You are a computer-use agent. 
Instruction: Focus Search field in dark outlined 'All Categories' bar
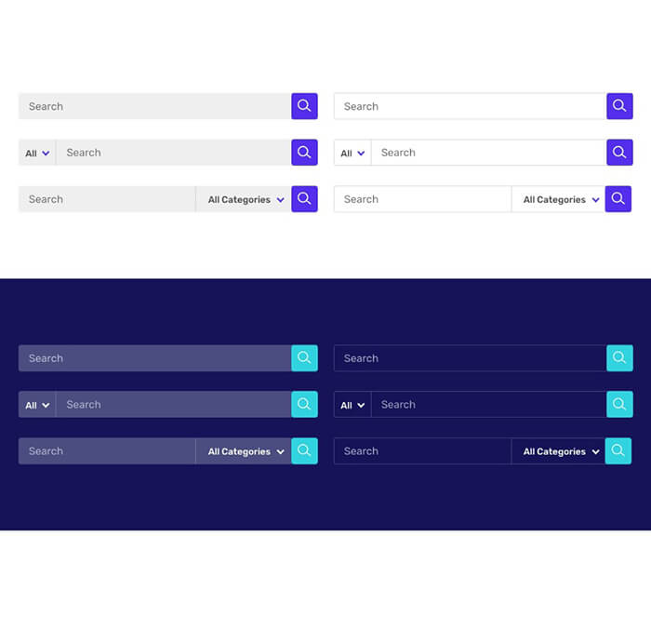pyautogui.click(x=423, y=451)
